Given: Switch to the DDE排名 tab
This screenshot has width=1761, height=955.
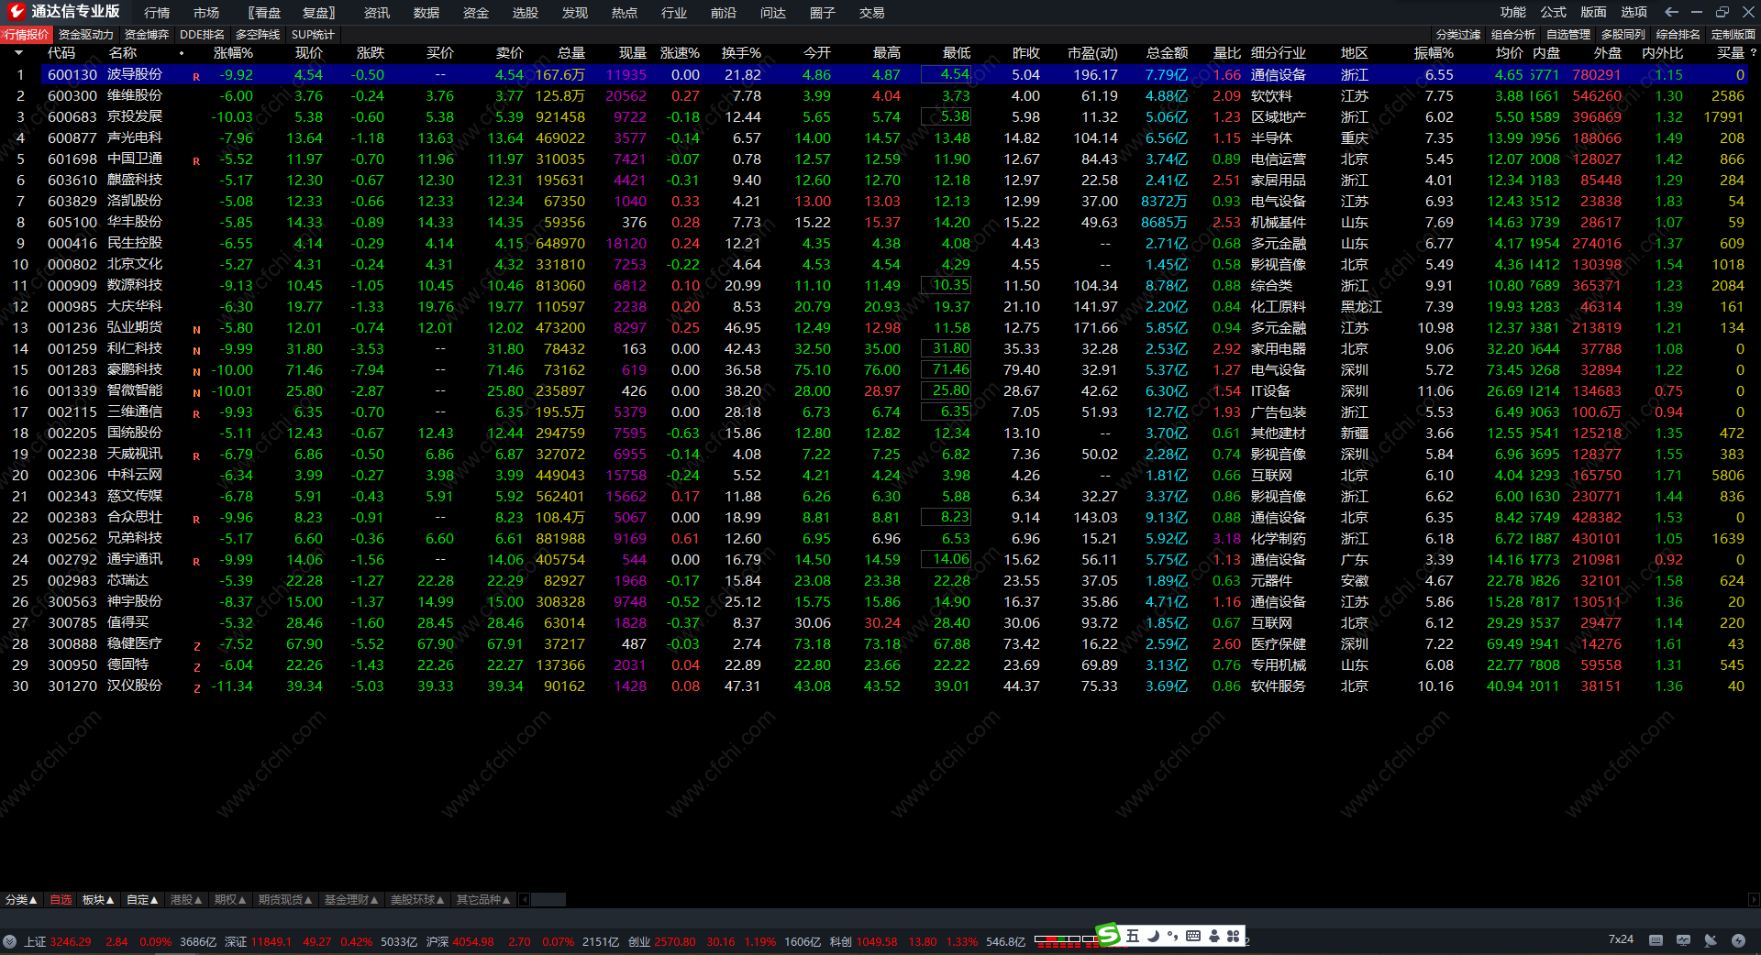Looking at the screenshot, I should coord(202,35).
